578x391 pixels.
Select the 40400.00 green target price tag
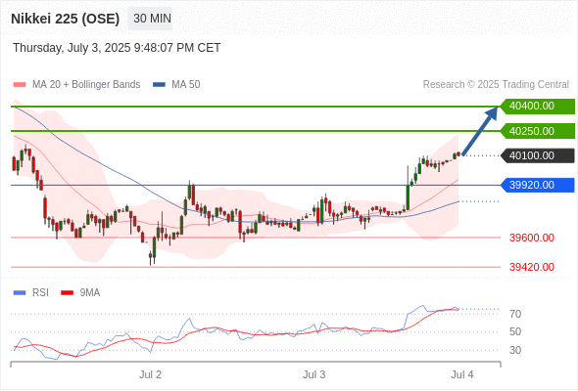tap(538, 106)
